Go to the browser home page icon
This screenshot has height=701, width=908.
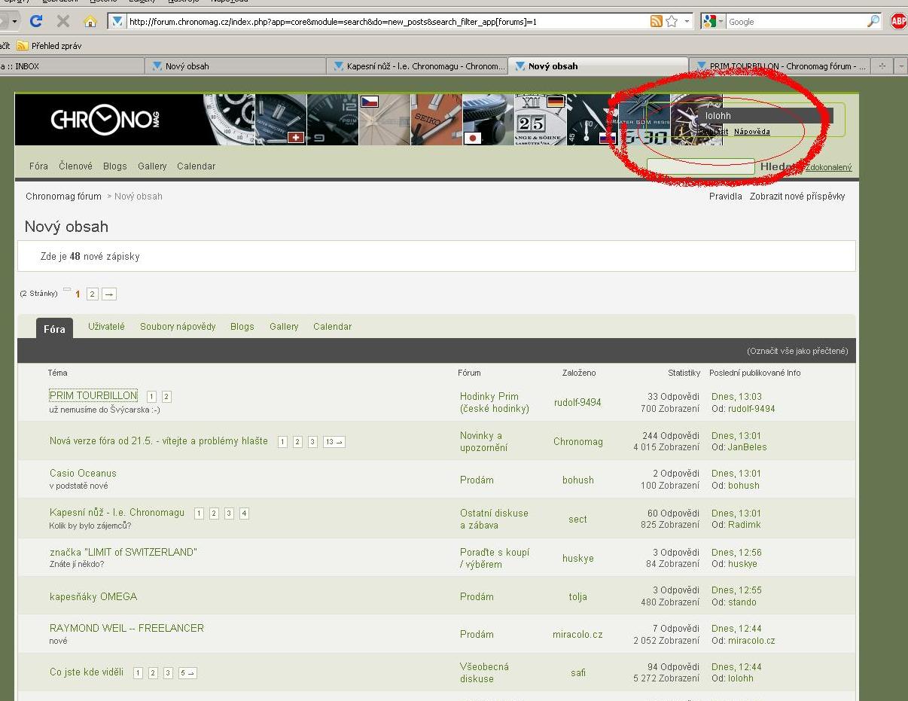[x=90, y=21]
